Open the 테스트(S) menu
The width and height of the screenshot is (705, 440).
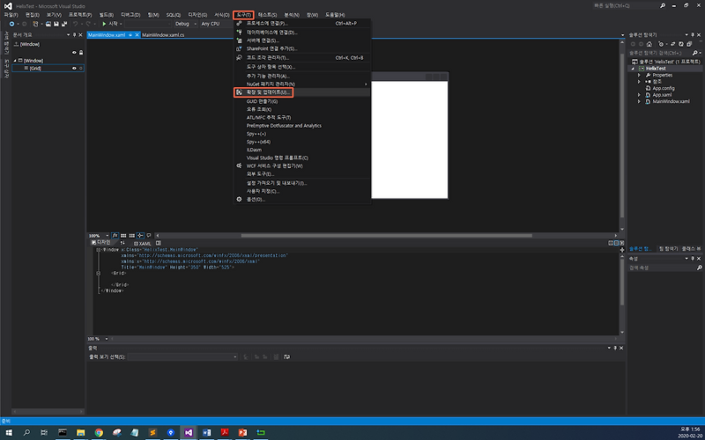(268, 15)
